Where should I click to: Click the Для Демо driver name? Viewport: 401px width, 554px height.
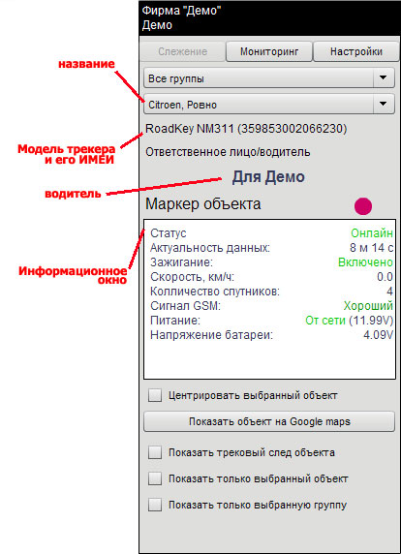click(x=268, y=177)
